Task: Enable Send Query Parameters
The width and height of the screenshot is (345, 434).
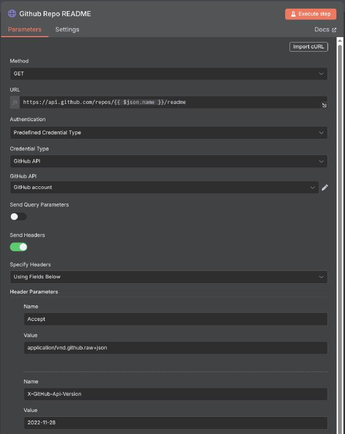Action: point(18,216)
